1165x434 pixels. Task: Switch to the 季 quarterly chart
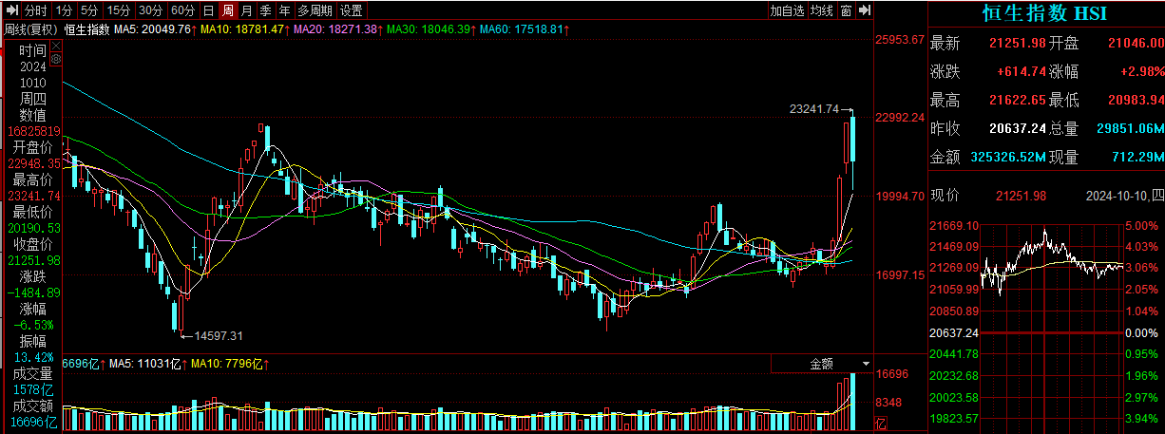pos(264,10)
